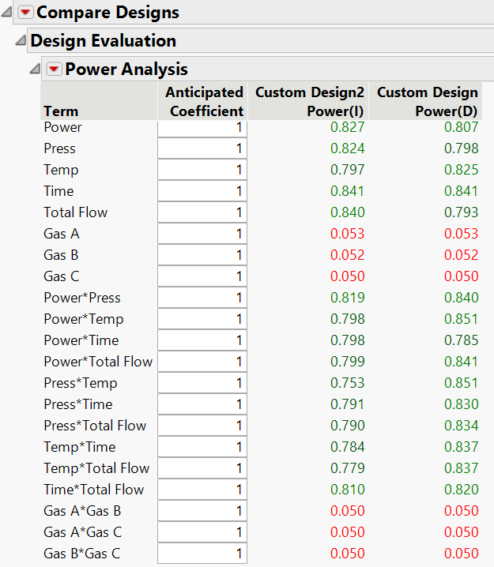494x567 pixels.
Task: Select the Time*Total Flow coefficient box
Action: (202, 490)
